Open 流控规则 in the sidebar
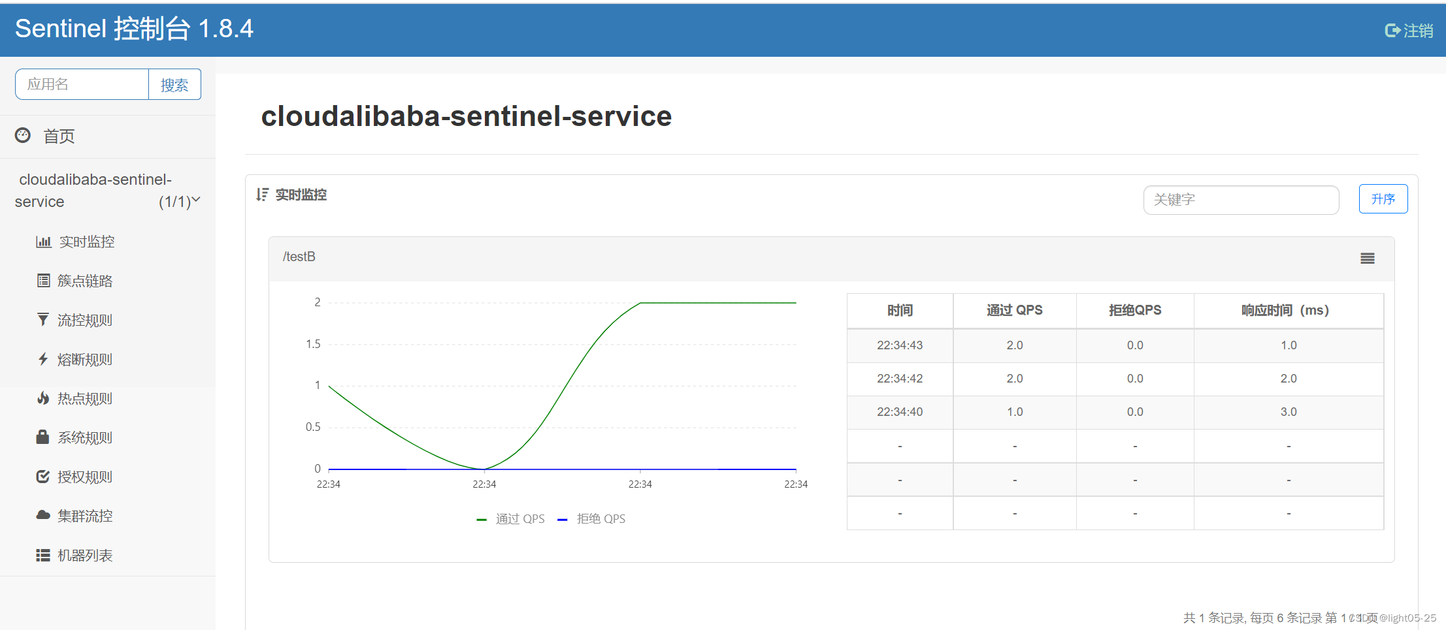 coord(85,320)
